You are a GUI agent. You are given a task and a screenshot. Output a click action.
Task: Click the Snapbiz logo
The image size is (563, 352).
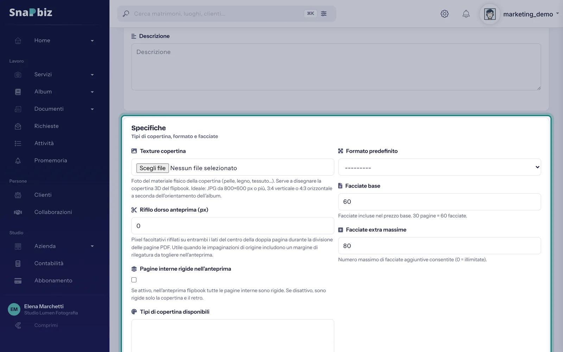pyautogui.click(x=31, y=12)
